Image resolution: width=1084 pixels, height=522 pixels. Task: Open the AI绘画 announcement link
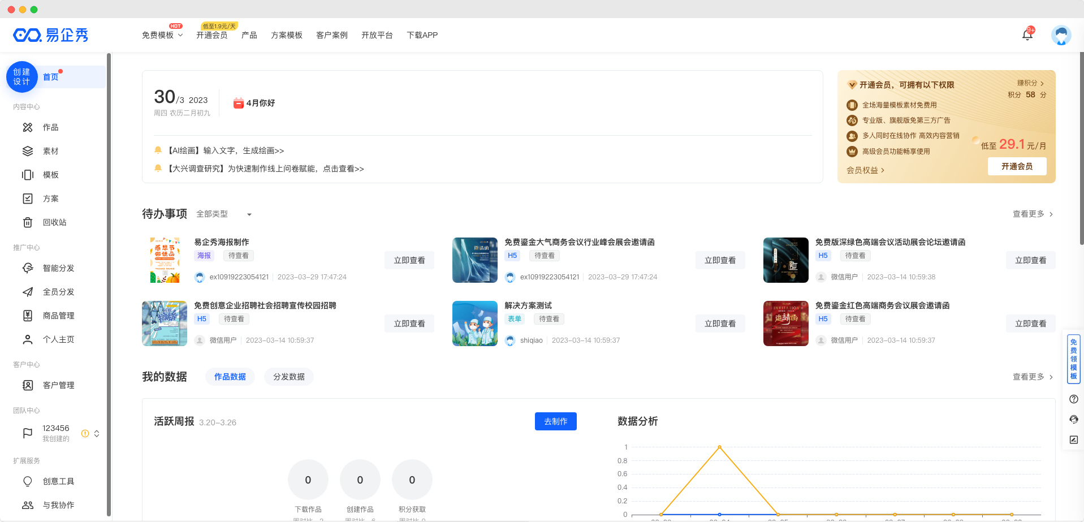tap(226, 150)
